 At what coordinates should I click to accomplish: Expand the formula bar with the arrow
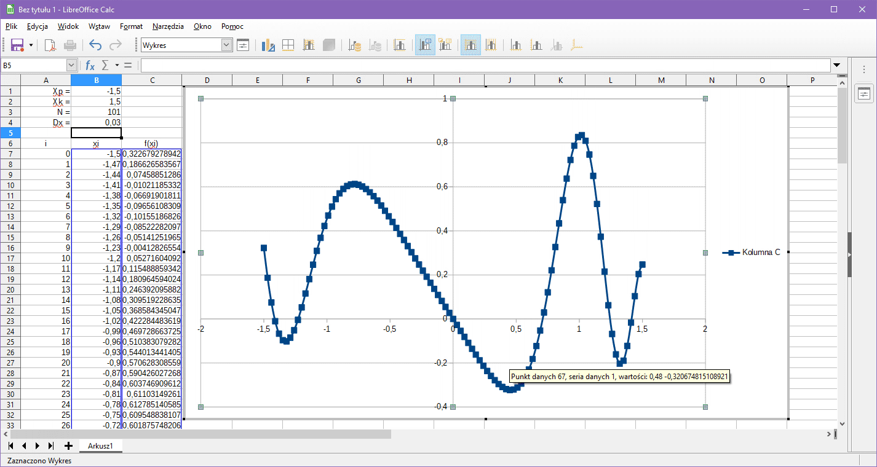pyautogui.click(x=836, y=65)
